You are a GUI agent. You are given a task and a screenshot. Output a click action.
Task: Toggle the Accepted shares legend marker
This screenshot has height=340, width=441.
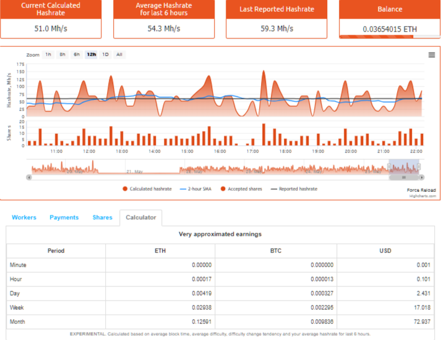click(223, 189)
